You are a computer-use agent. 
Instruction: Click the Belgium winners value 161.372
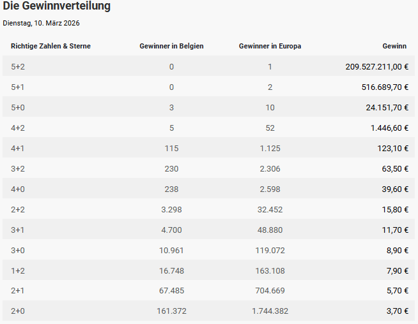171,311
